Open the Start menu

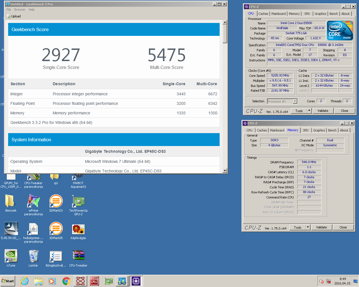click(x=8, y=281)
